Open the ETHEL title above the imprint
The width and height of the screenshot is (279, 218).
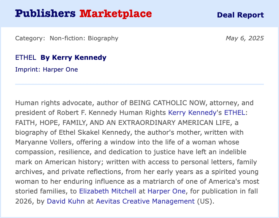[26, 58]
